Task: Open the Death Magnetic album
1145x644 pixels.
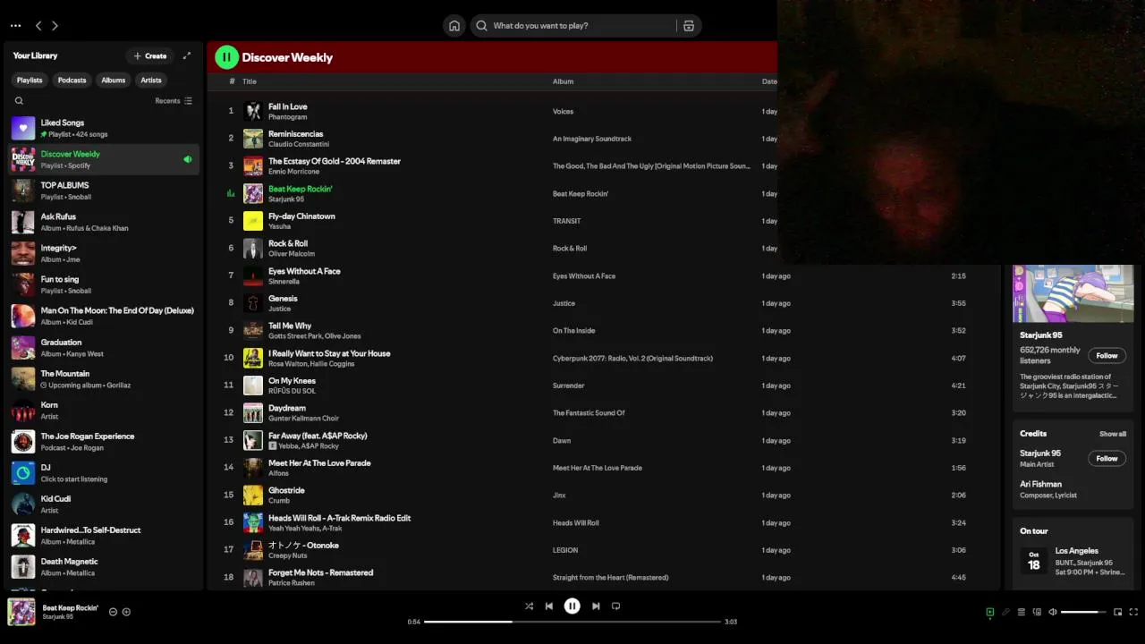Action: tap(104, 566)
